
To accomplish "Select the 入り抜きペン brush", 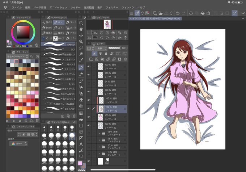I will [x=58, y=59].
